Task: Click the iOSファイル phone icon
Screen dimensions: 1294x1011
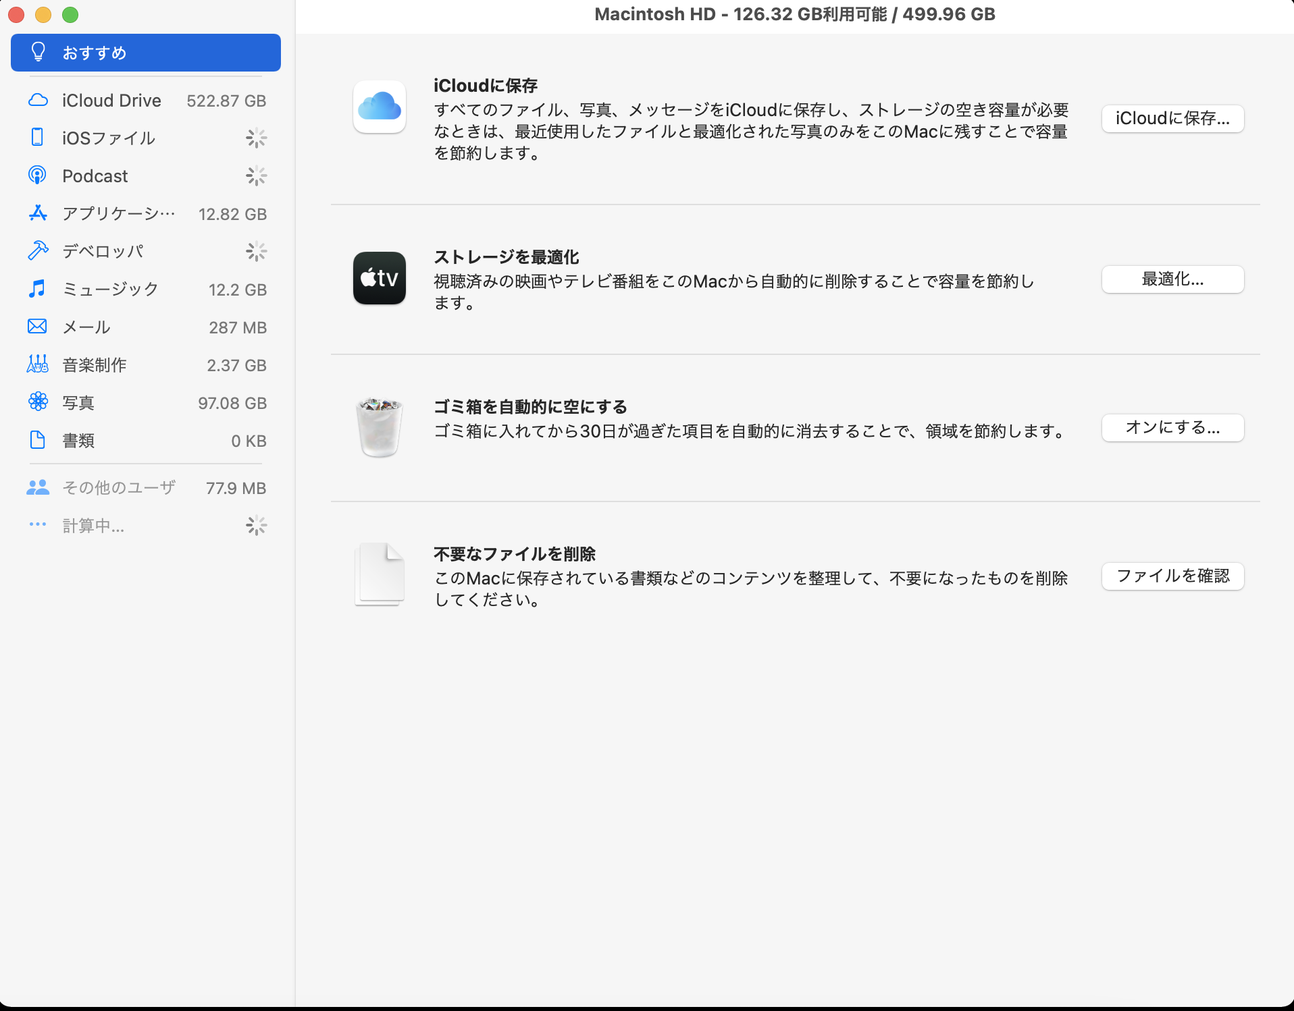Action: coord(38,138)
